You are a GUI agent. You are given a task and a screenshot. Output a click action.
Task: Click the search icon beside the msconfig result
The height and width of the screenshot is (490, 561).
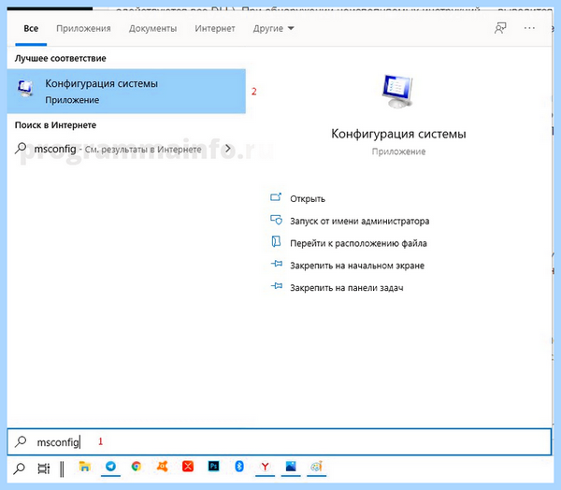click(21, 148)
